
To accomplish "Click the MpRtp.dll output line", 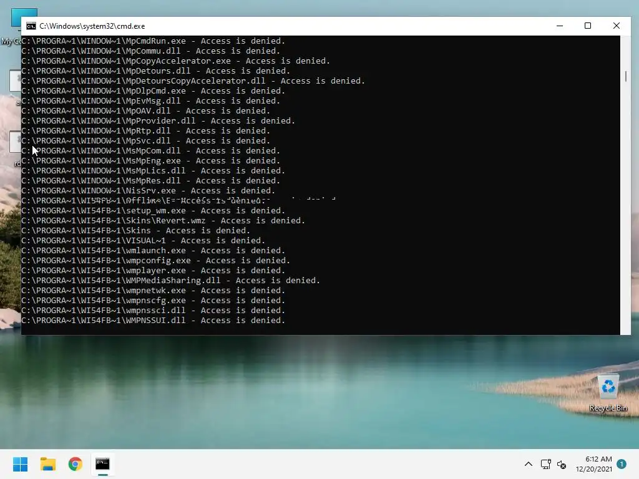I will pyautogui.click(x=146, y=131).
